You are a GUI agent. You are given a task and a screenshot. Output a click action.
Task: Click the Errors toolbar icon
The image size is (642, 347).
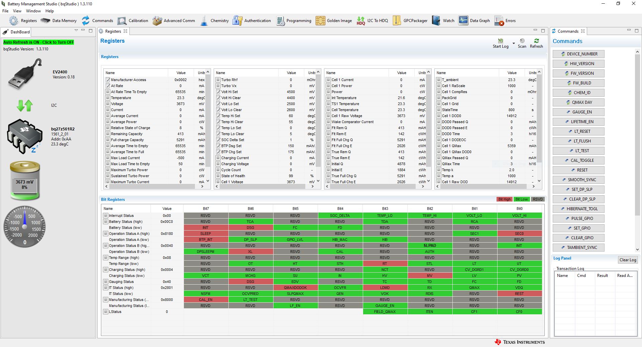coord(505,21)
